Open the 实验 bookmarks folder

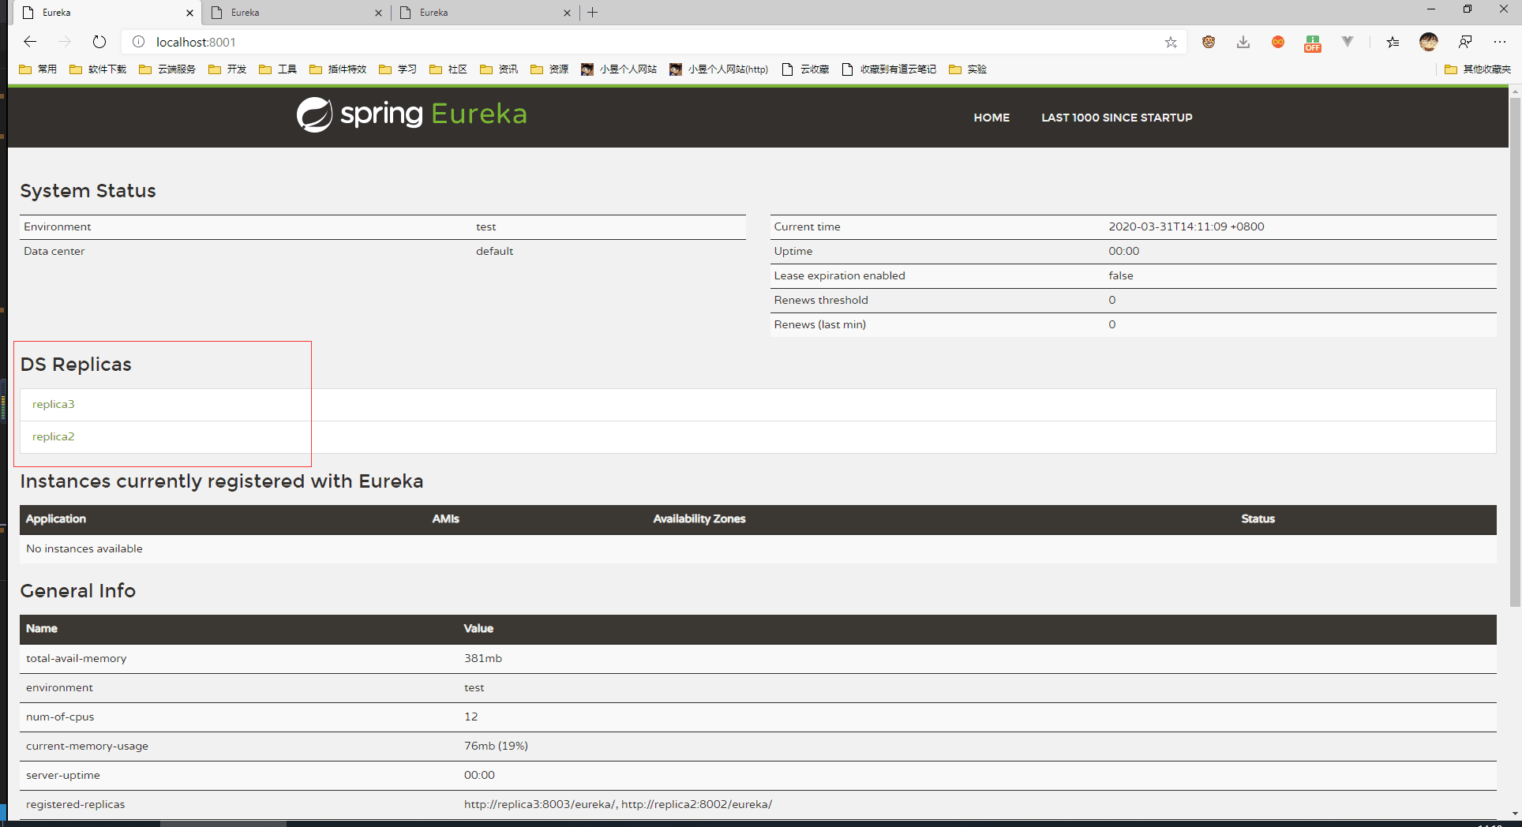pos(968,69)
